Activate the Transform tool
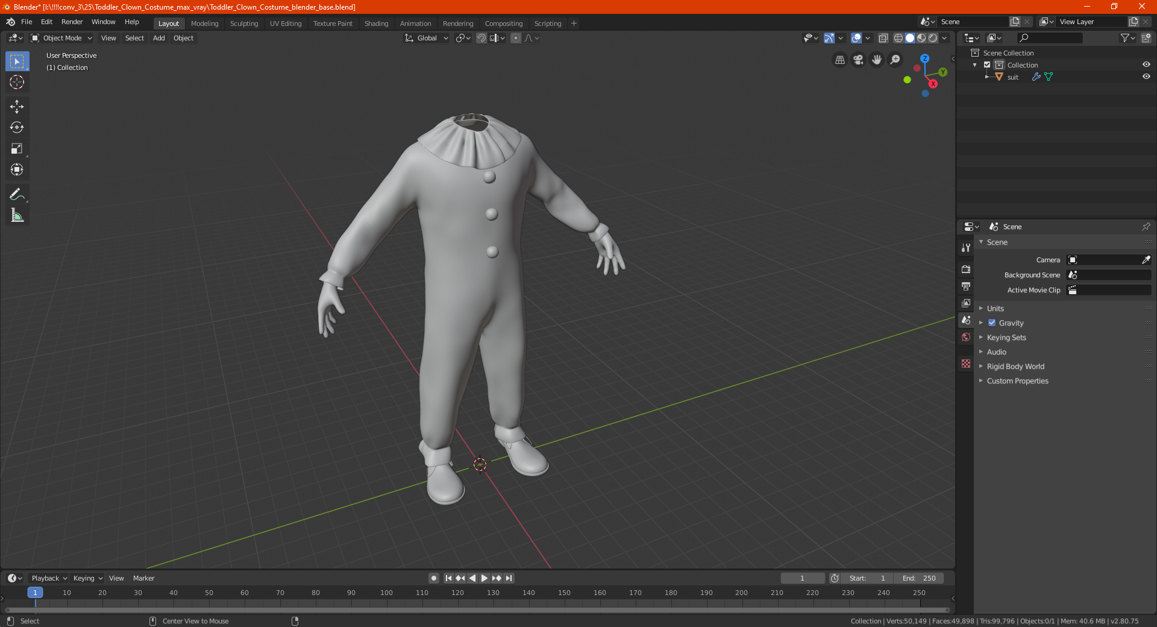The width and height of the screenshot is (1157, 627). 17,169
